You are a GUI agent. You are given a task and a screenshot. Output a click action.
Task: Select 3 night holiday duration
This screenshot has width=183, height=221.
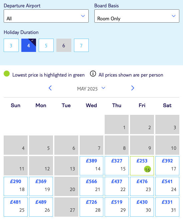click(x=11, y=45)
